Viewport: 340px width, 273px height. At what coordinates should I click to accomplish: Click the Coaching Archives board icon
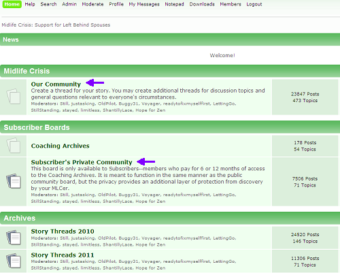(14, 145)
